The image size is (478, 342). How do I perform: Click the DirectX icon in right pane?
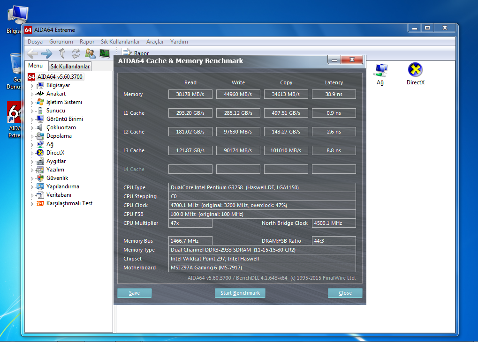pos(415,70)
